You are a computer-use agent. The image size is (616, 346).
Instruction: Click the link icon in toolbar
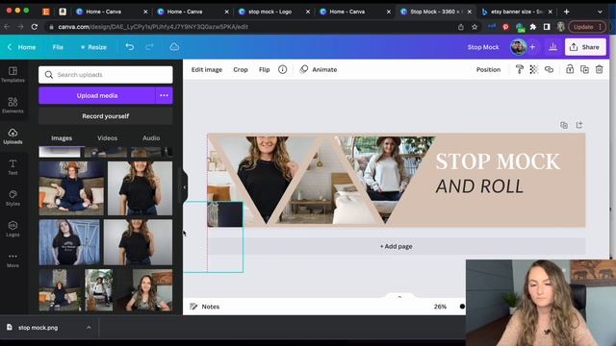(x=549, y=69)
